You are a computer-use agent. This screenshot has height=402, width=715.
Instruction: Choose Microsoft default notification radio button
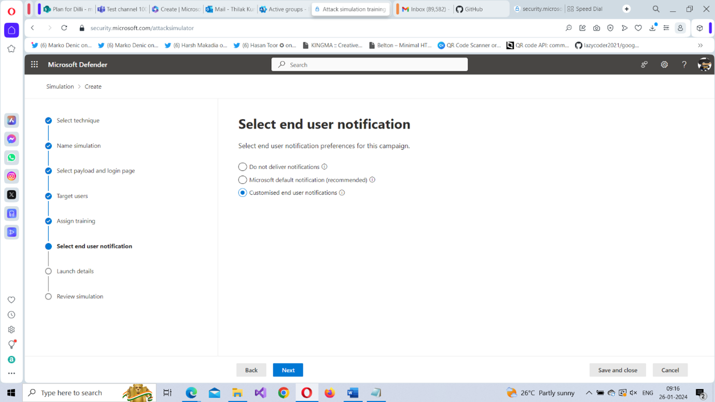click(243, 180)
